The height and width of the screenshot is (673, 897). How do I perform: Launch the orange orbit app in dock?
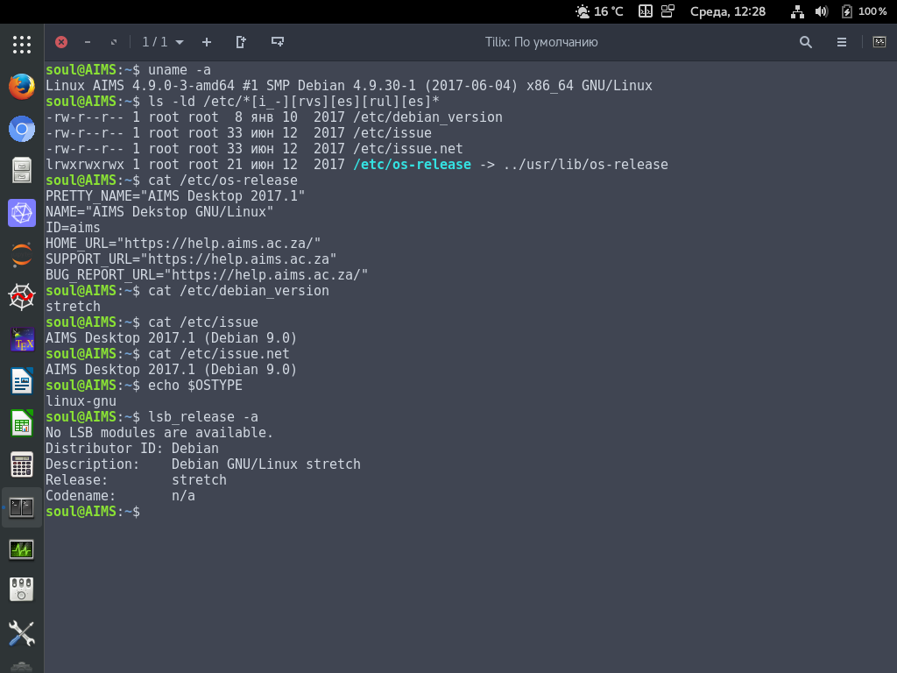(22, 255)
